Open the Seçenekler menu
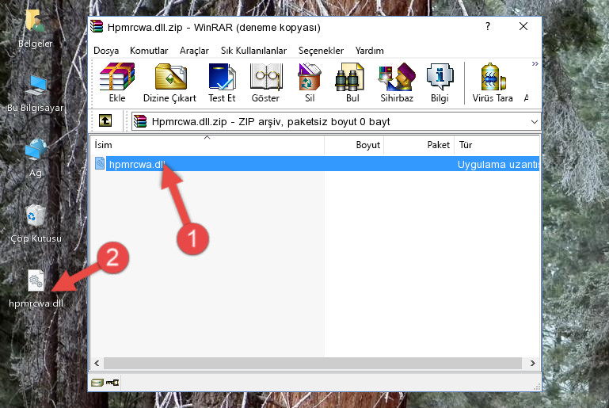Image resolution: width=609 pixels, height=408 pixels. point(321,51)
